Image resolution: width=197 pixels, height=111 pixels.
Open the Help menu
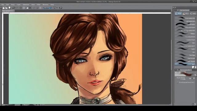(x=52, y=5)
